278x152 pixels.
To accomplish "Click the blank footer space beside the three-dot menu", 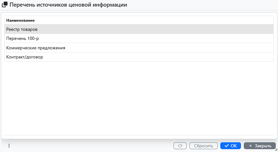I will coord(91,146).
